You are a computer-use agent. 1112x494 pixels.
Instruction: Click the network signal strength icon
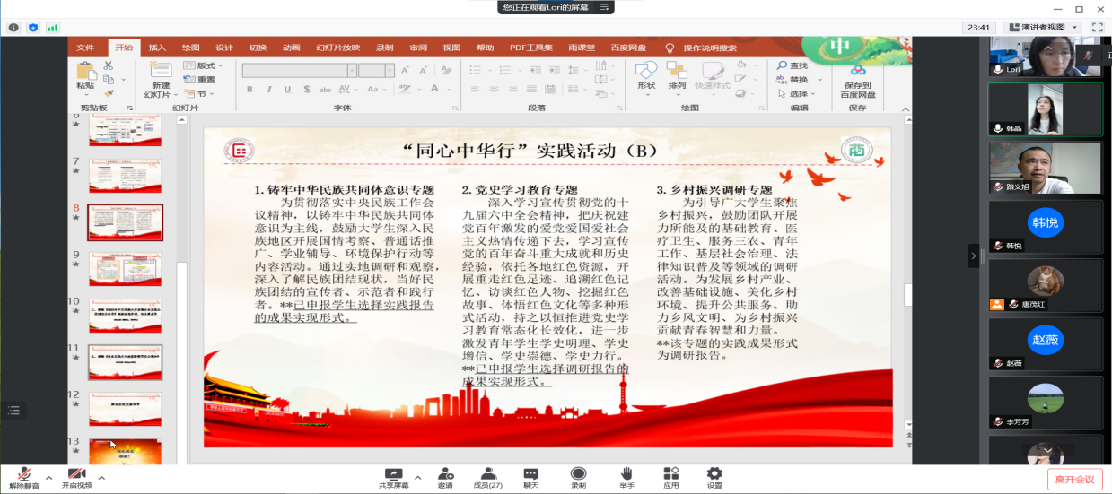click(x=52, y=28)
